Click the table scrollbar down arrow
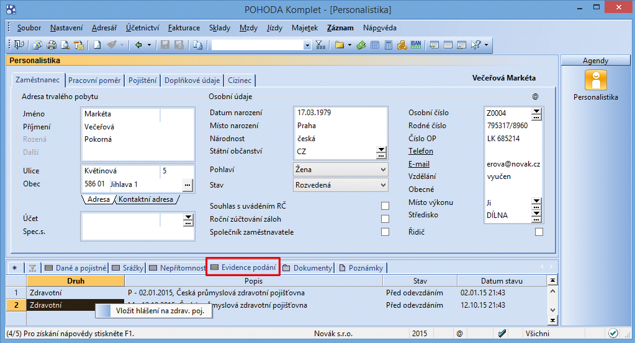Image resolution: width=635 pixels, height=343 pixels. [552, 310]
